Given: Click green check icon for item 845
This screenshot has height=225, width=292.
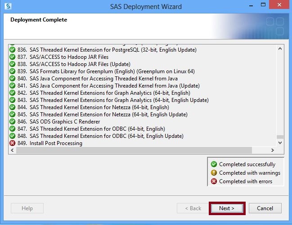Looking at the screenshot, I should click(x=12, y=115).
